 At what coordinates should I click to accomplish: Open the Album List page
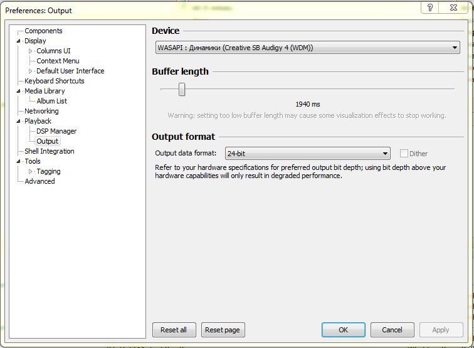point(51,101)
